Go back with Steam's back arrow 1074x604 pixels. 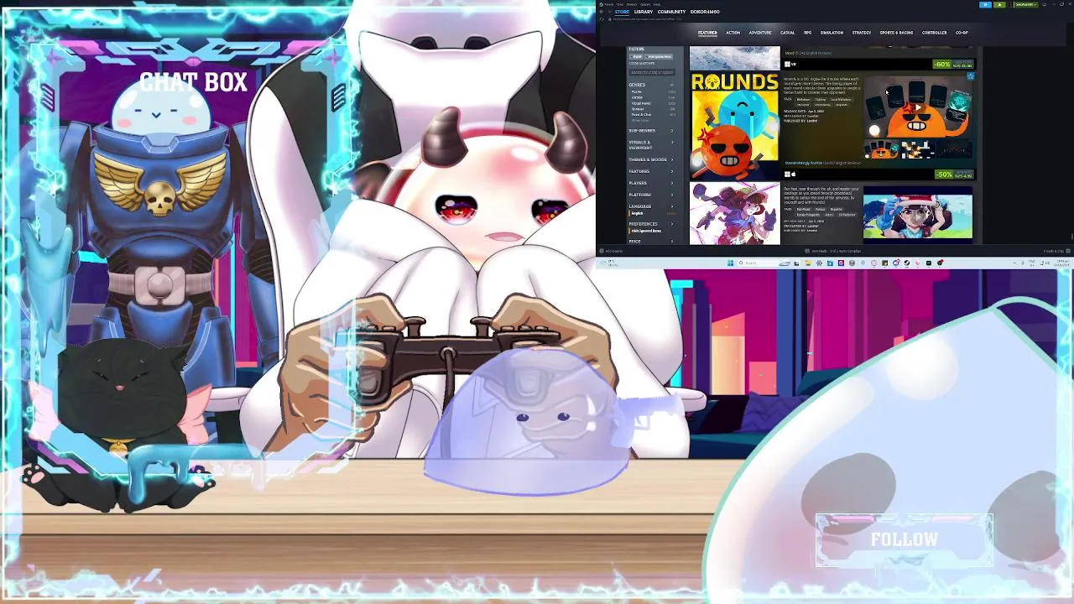(x=601, y=12)
